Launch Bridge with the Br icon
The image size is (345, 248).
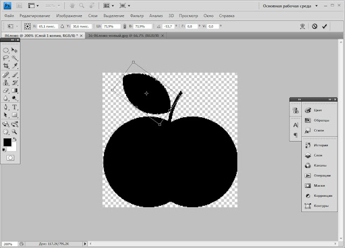click(x=19, y=6)
